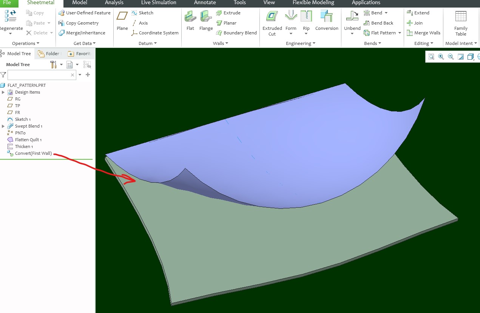Toggle the shaded display style cube
This screenshot has height=313, width=480.
[470, 57]
